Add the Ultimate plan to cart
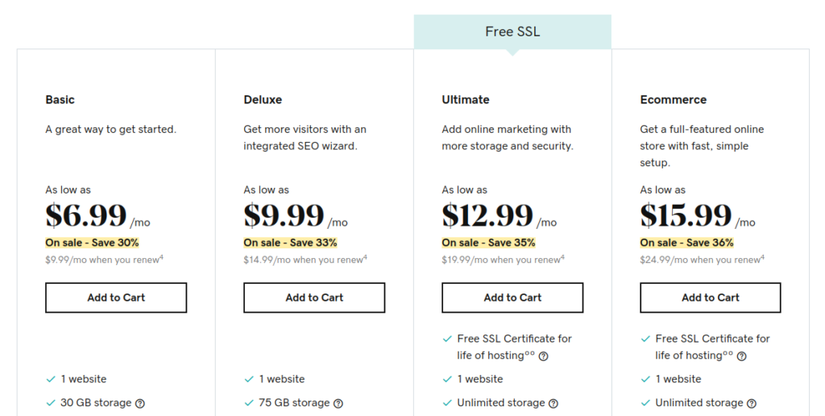The image size is (825, 416). (x=512, y=297)
